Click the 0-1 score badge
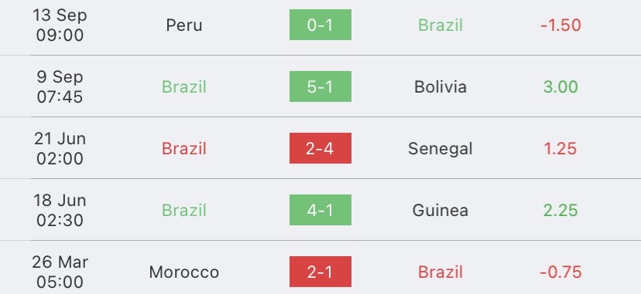The image size is (641, 294). pyautogui.click(x=320, y=25)
